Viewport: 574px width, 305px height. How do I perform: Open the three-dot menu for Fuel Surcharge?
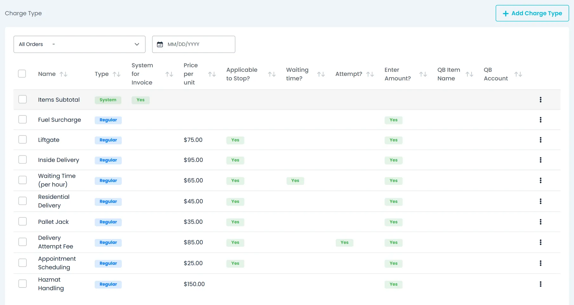541,120
